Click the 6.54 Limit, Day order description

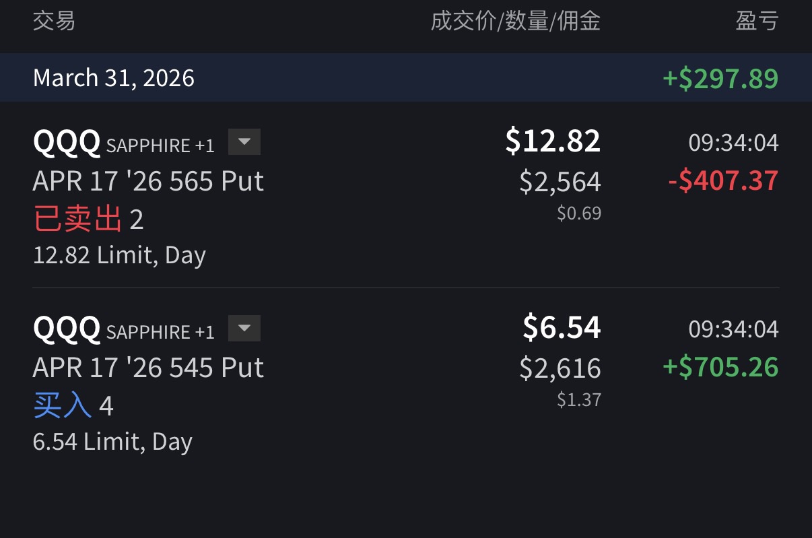[x=112, y=442]
